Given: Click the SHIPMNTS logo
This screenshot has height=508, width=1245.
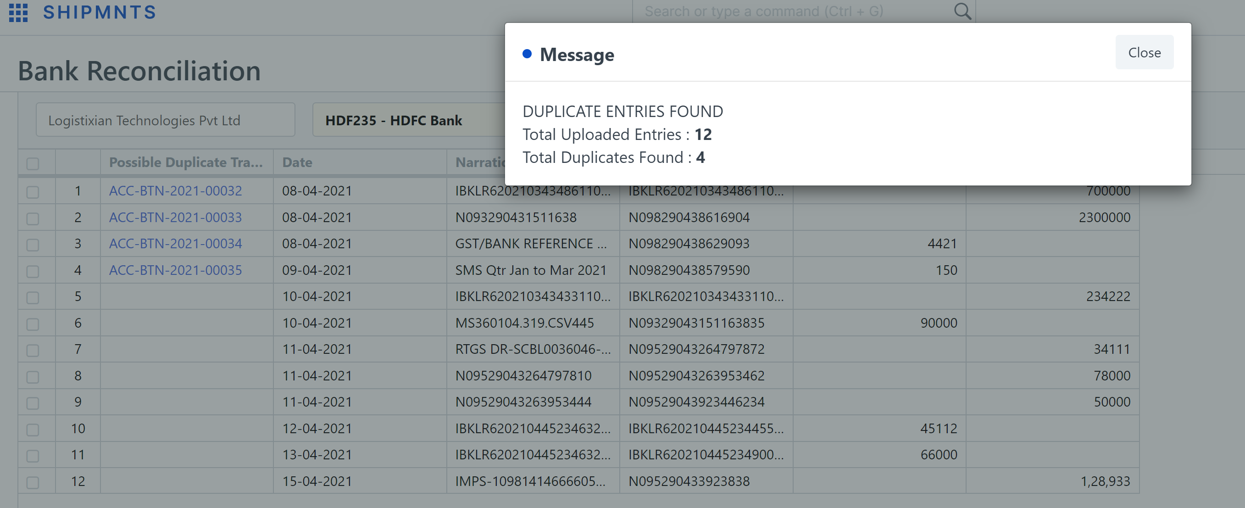Looking at the screenshot, I should click(x=100, y=12).
